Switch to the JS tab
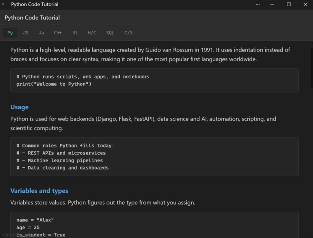The width and height of the screenshot is (313, 238). 26,33
